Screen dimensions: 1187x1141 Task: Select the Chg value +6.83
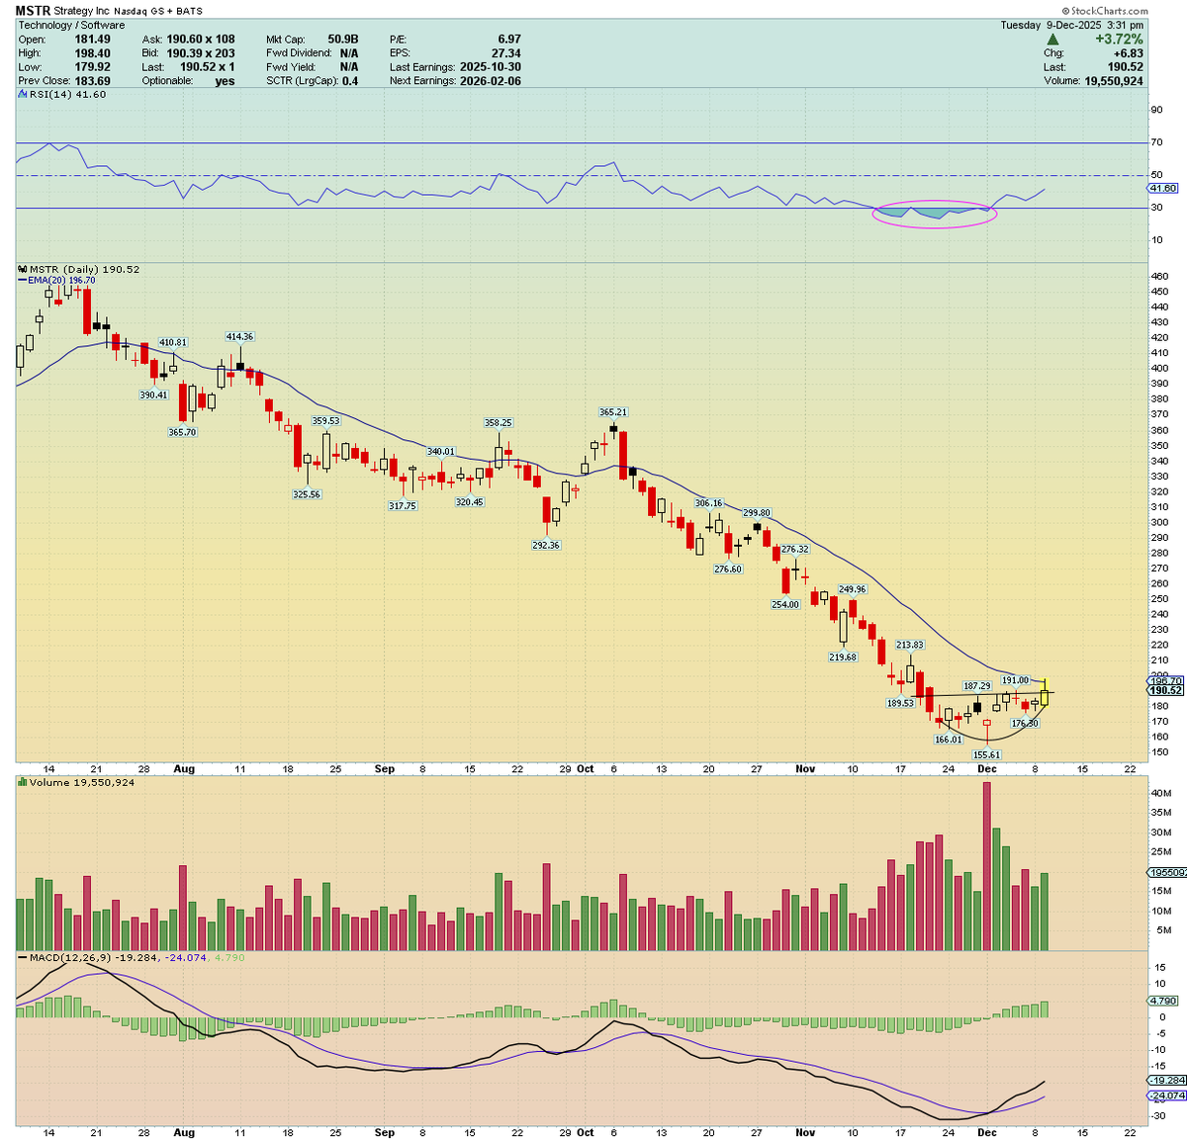1127,53
